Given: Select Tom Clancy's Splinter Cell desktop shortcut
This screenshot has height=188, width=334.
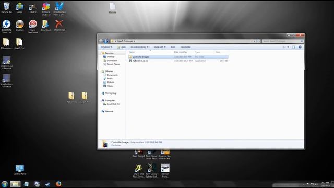Looking at the screenshot, I should pyautogui.click(x=152, y=171).
